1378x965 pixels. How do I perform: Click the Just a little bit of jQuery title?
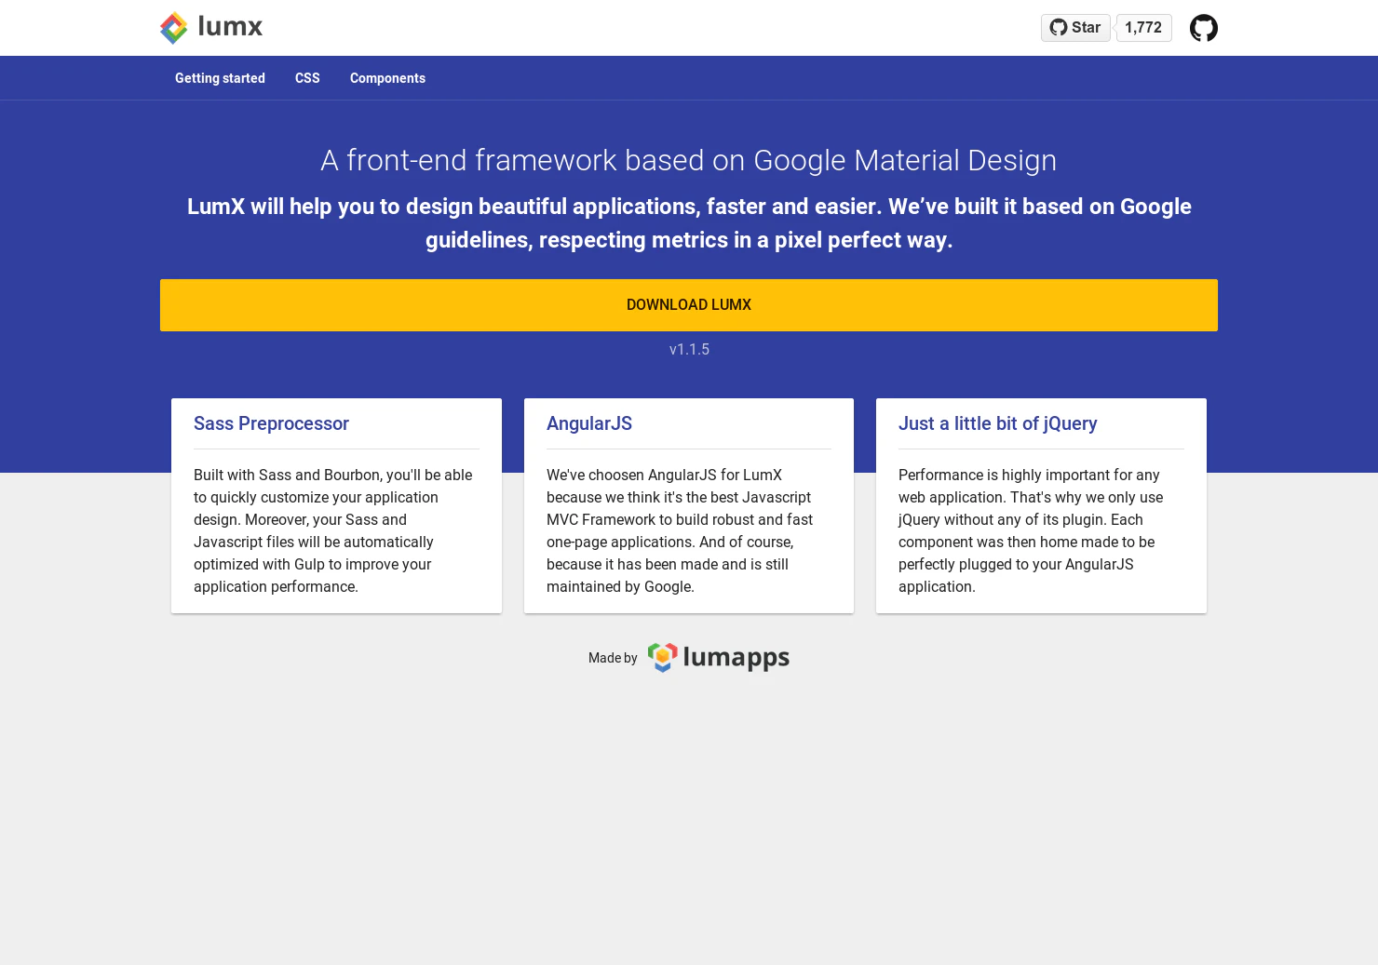pyautogui.click(x=997, y=423)
